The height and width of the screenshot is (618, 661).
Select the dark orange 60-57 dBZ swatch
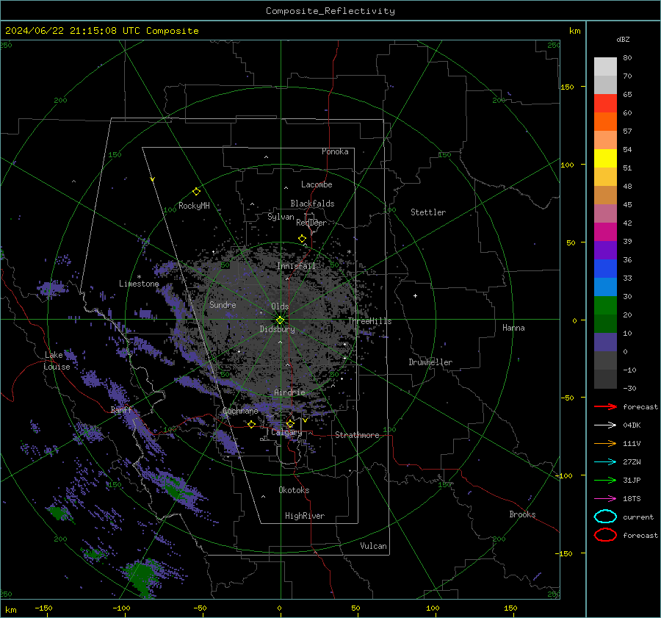(x=605, y=122)
